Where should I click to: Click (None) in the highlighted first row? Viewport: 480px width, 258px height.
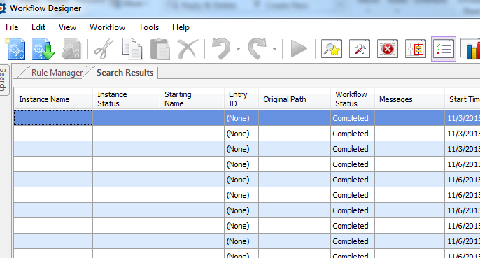(238, 118)
